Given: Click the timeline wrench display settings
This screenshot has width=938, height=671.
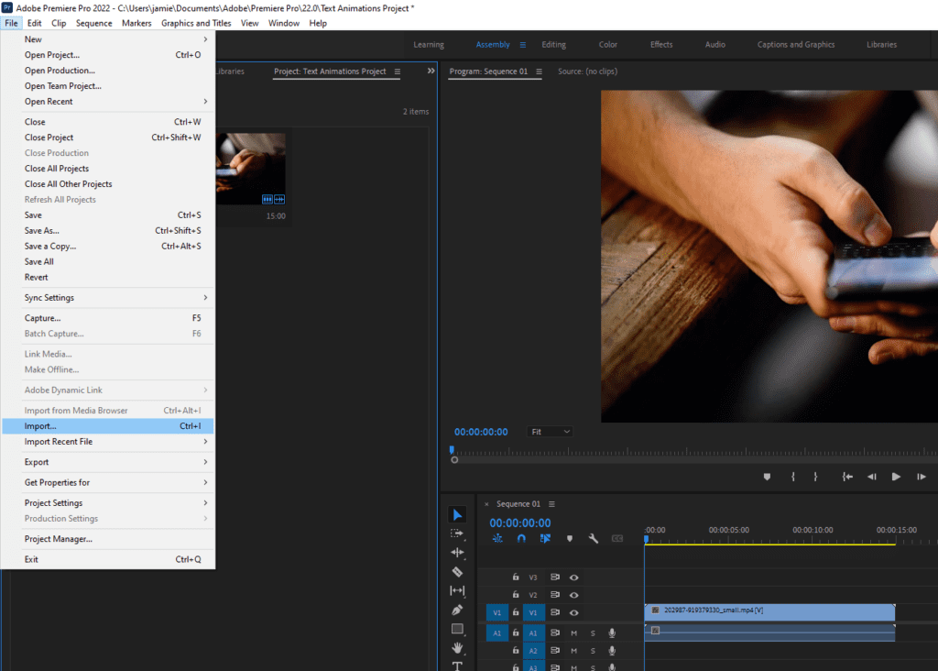Looking at the screenshot, I should (x=594, y=539).
